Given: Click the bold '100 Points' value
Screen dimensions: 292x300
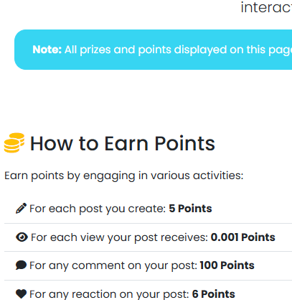Looking at the screenshot, I should pyautogui.click(x=227, y=265).
